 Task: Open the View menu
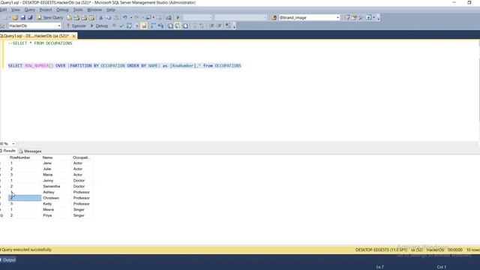pyautogui.click(x=15, y=10)
